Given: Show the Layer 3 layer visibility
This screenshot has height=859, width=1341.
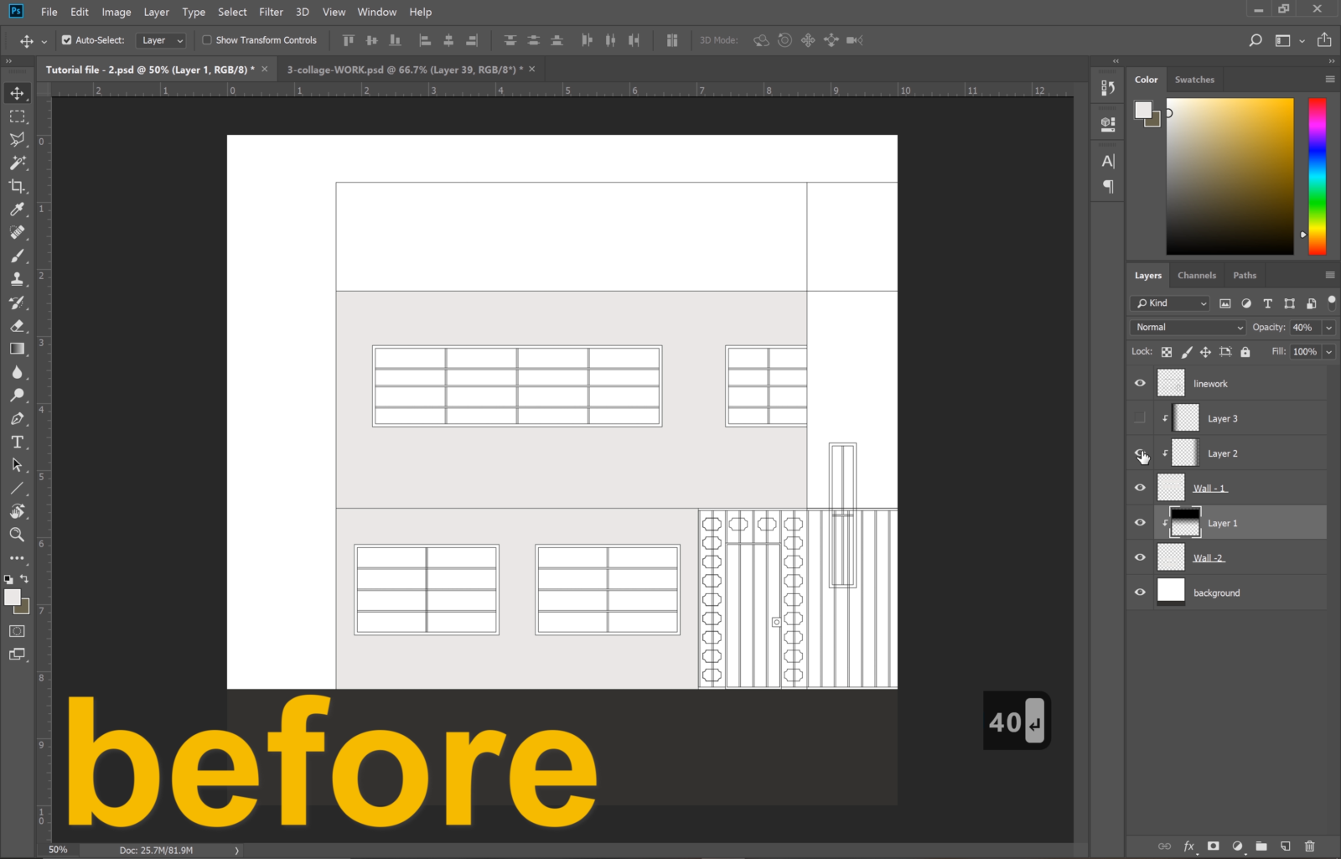Looking at the screenshot, I should (x=1139, y=417).
